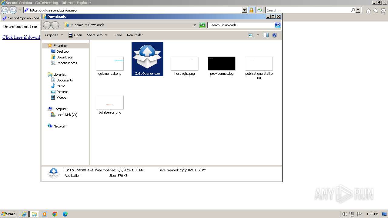Open Local Disk (C:)
This screenshot has height=218, width=388.
pos(67,115)
